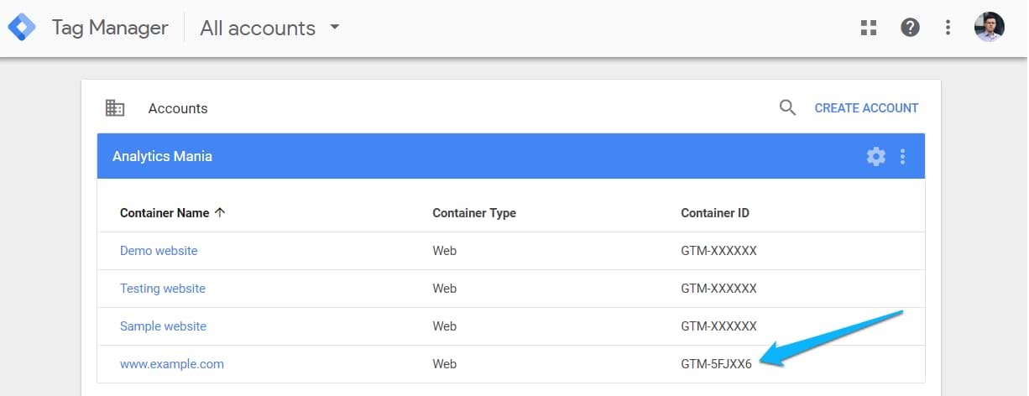Screen dimensions: 1029x396
Task: Open Analytics Mania three-dot options menu
Action: pos(903,156)
